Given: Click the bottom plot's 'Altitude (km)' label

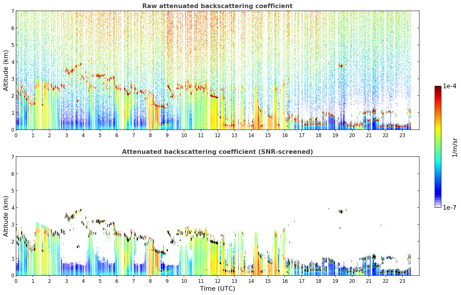Looking at the screenshot, I should pos(6,216).
